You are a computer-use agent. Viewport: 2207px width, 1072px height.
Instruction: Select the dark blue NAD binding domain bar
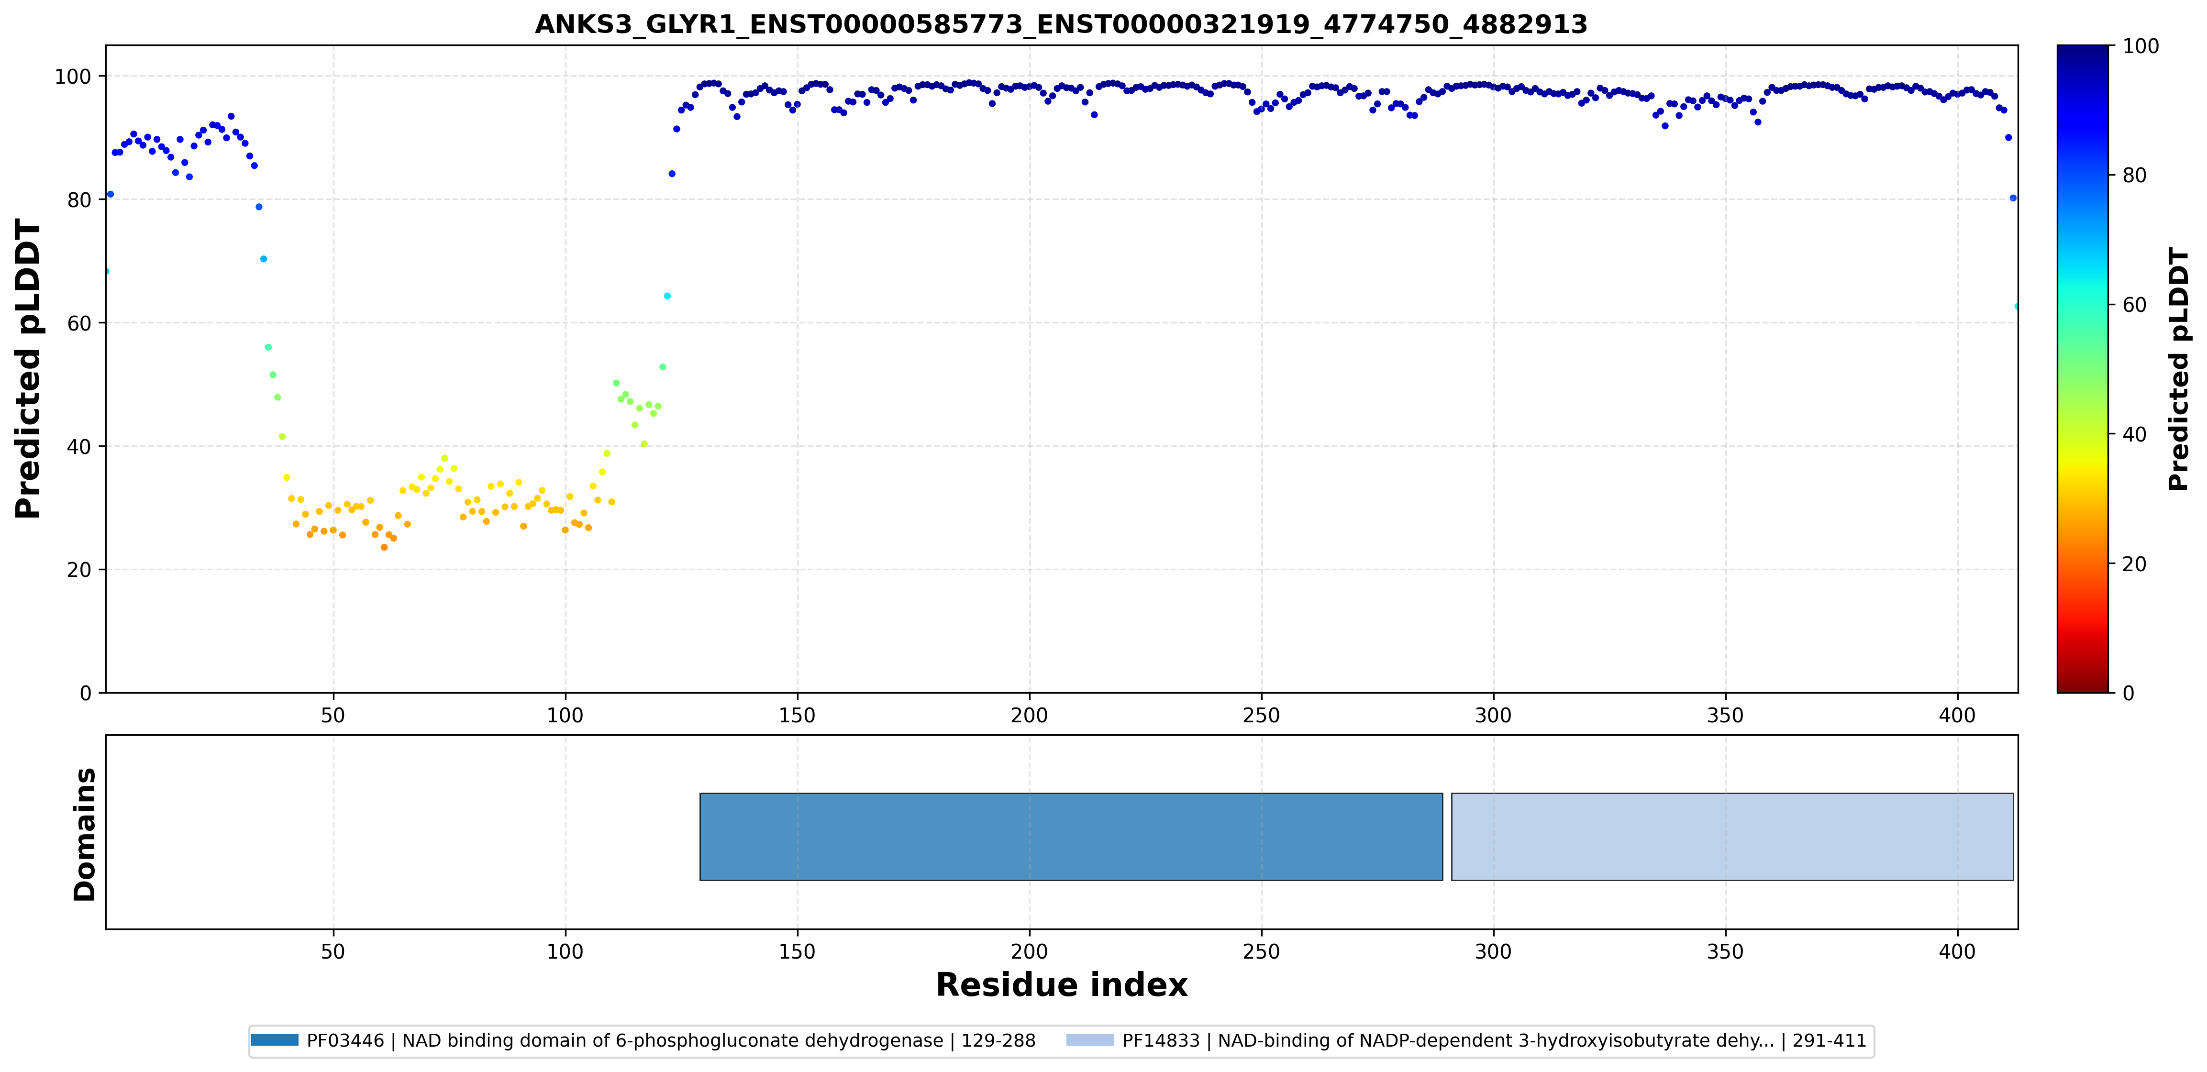[x=1071, y=836]
